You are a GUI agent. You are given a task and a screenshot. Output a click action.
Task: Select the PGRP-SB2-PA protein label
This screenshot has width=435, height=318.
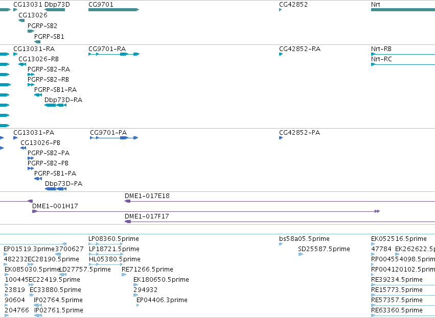[49, 153]
